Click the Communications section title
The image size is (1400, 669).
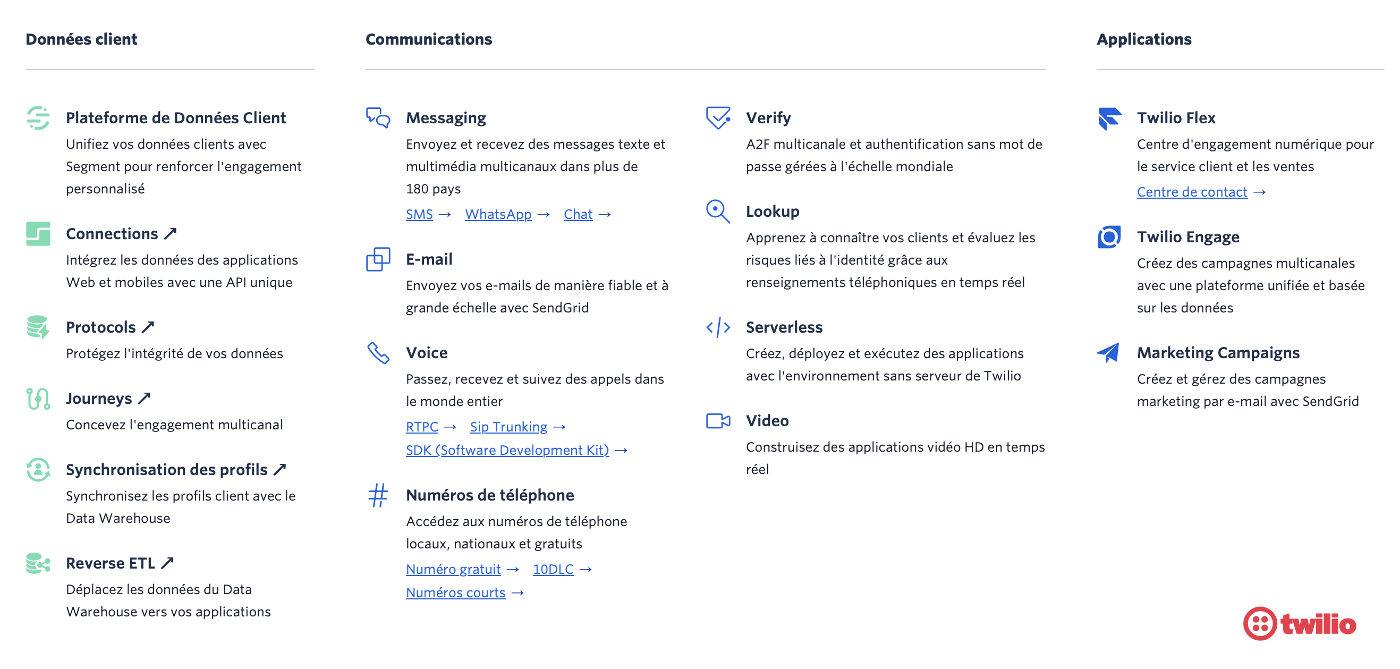(x=428, y=39)
